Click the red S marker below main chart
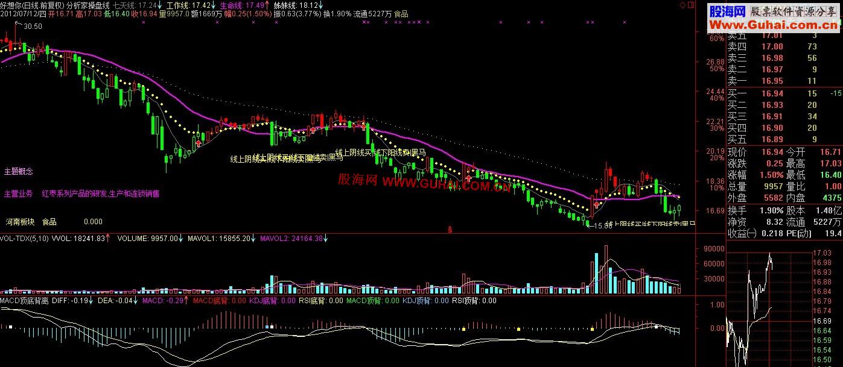Image resolution: width=843 pixels, height=367 pixels. [449, 230]
